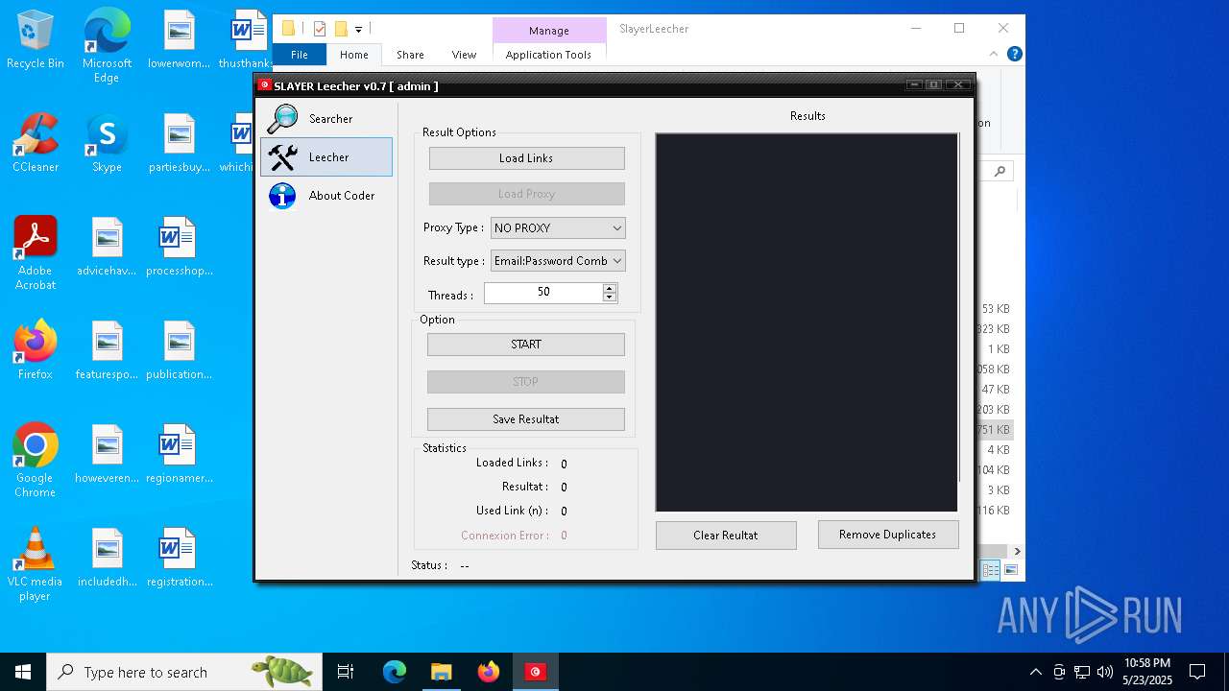Decrease Threads value with down arrow
Screen dimensions: 1229x691
[x=609, y=298]
